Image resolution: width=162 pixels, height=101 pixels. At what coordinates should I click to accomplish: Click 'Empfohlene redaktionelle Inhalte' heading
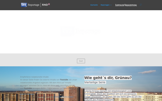[34, 77]
